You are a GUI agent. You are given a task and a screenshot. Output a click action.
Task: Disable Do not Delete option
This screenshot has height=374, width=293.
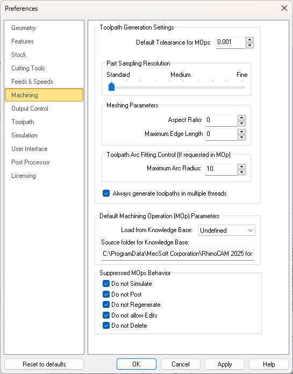pos(106,326)
